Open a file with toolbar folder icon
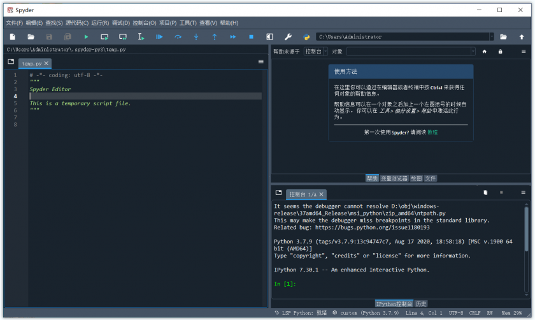535x320 pixels. pyautogui.click(x=31, y=36)
